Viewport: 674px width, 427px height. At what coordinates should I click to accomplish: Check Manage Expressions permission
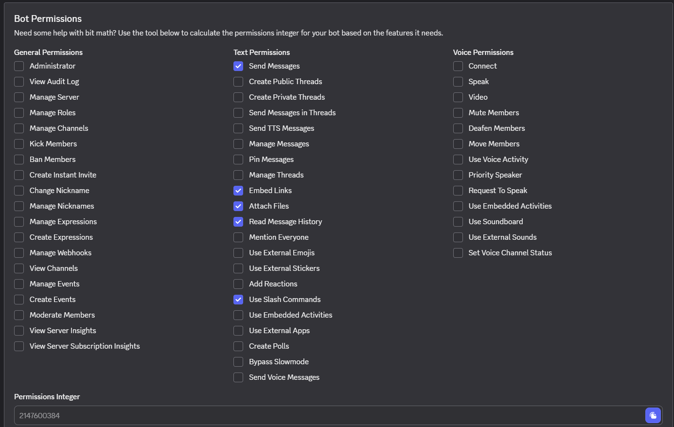click(19, 222)
